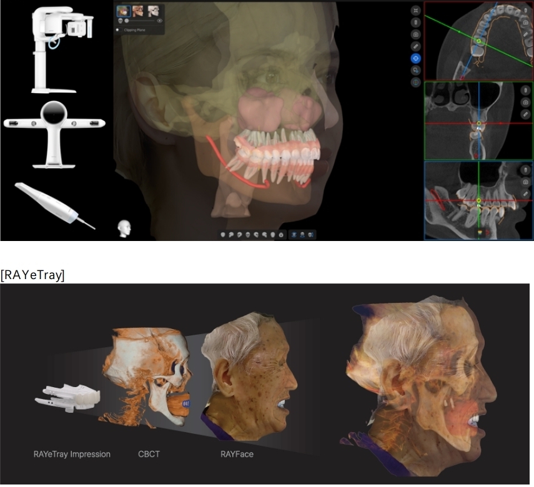Click the scroll icon in the red axial view
This screenshot has height=487, width=534.
(526, 11)
